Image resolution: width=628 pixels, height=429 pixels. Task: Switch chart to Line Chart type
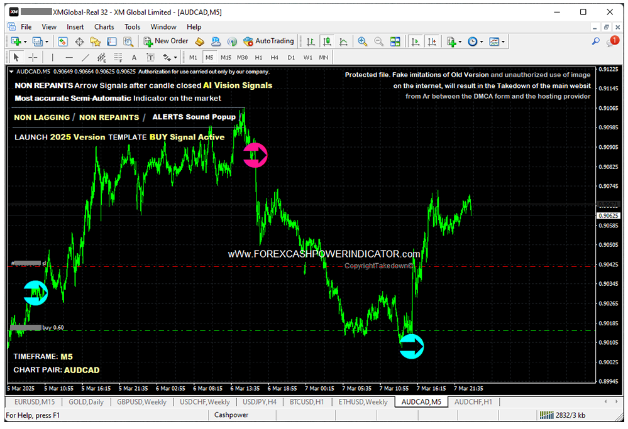point(343,41)
